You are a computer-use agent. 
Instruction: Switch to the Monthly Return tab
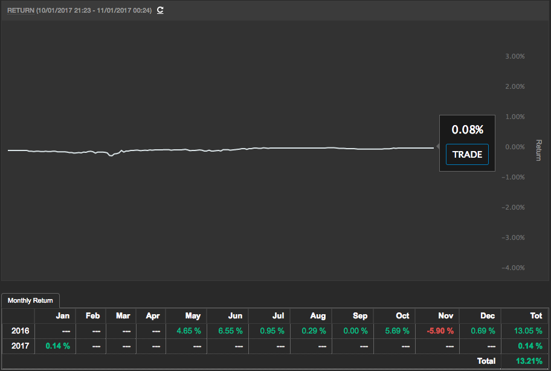tap(30, 300)
